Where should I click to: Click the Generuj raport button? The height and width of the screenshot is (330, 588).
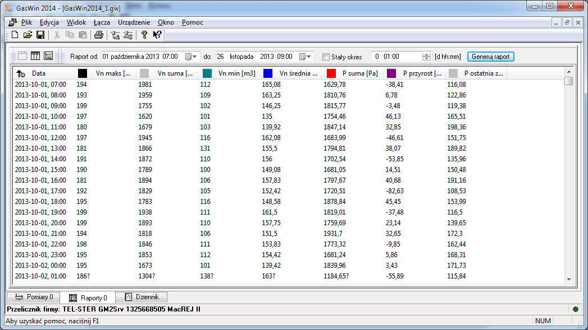[x=490, y=57]
